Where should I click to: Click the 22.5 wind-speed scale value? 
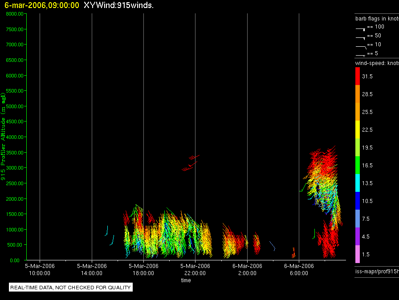point(367,130)
